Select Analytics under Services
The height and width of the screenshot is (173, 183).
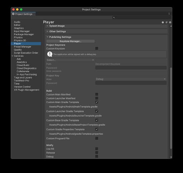click(x=21, y=62)
